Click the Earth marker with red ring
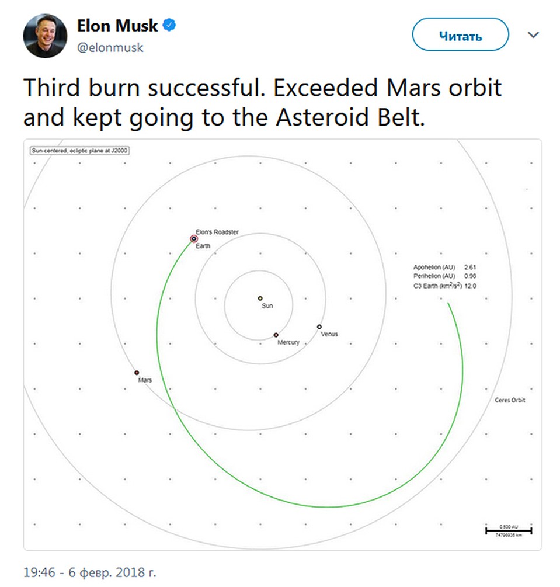 (194, 238)
